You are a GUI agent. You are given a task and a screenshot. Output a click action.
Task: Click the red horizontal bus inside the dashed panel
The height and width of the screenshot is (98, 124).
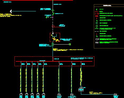tap(54, 61)
